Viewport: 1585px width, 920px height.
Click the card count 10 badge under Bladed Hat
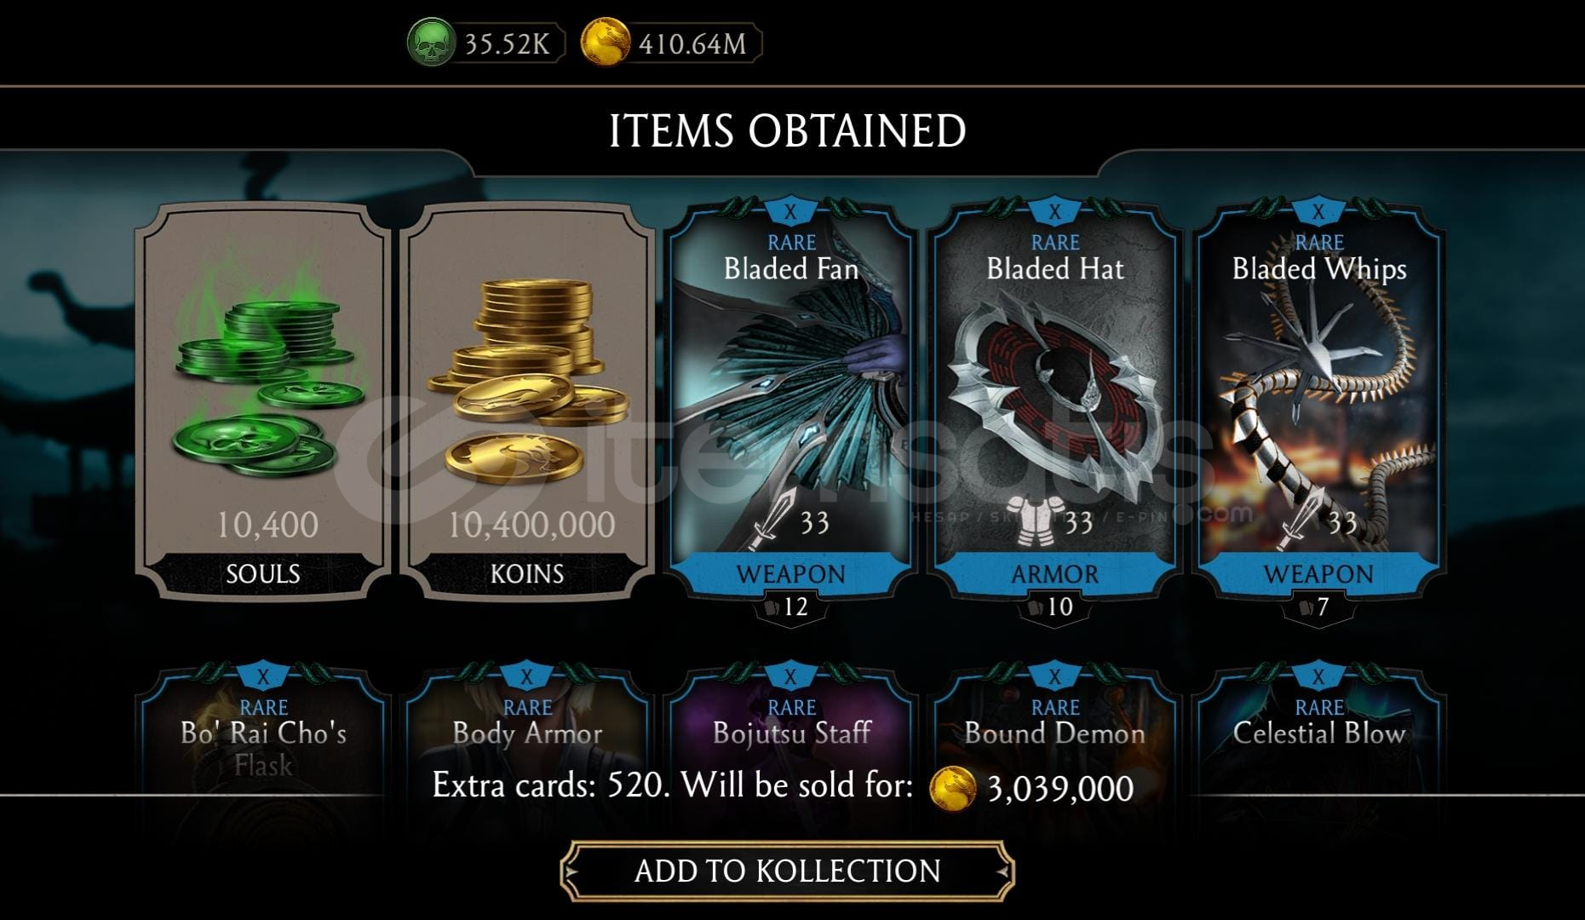click(x=1055, y=607)
